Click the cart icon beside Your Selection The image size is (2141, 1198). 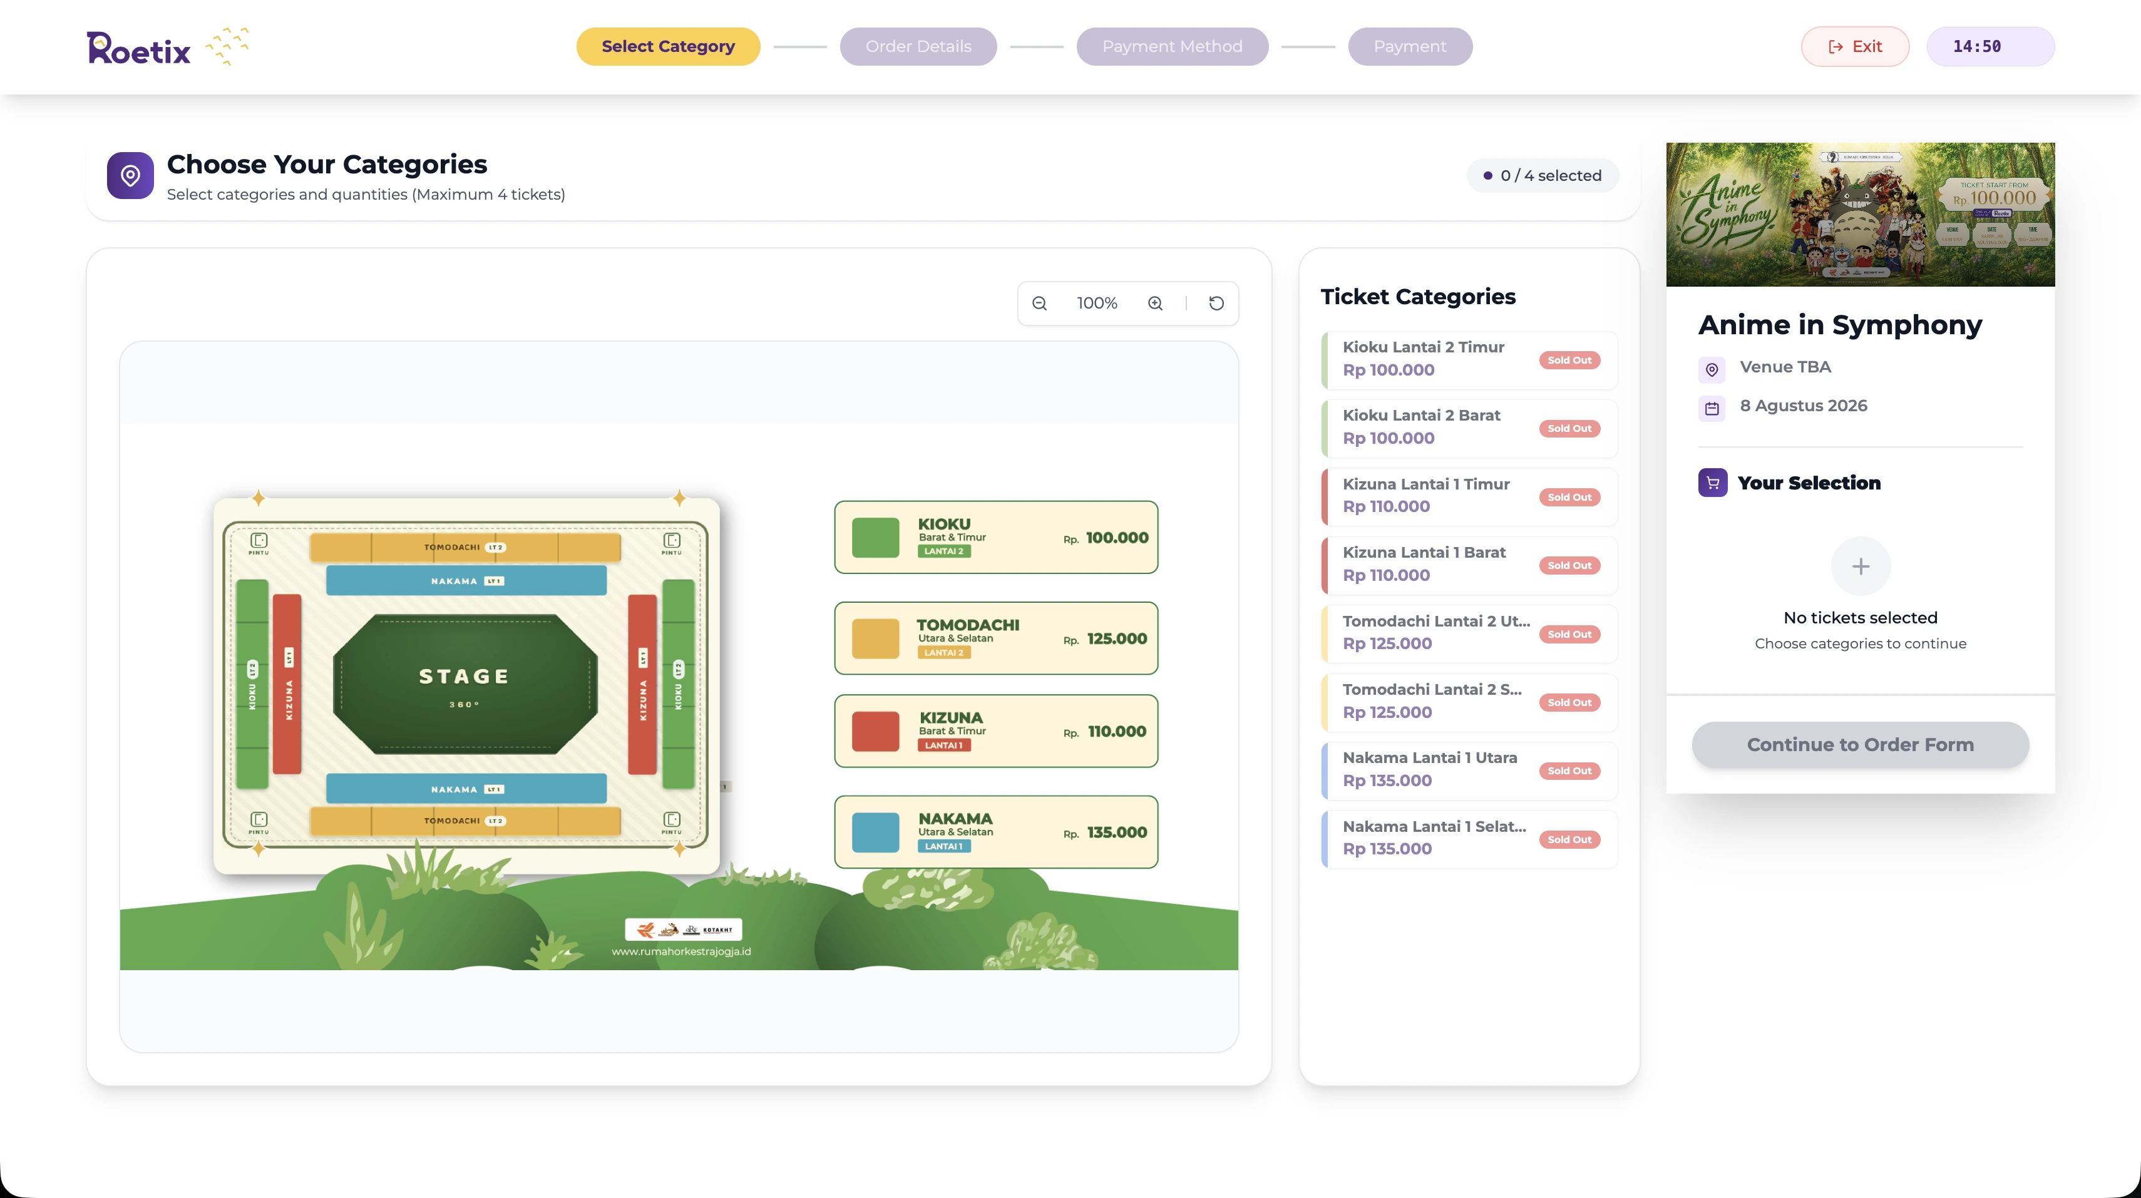(1713, 483)
